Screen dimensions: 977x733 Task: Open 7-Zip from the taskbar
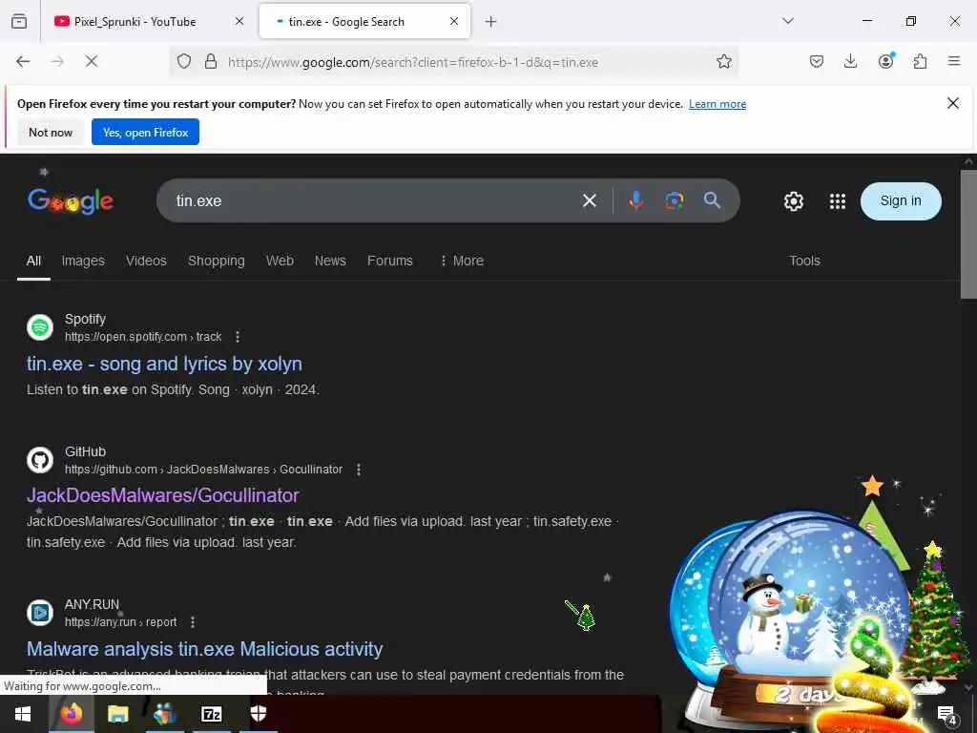tap(211, 714)
